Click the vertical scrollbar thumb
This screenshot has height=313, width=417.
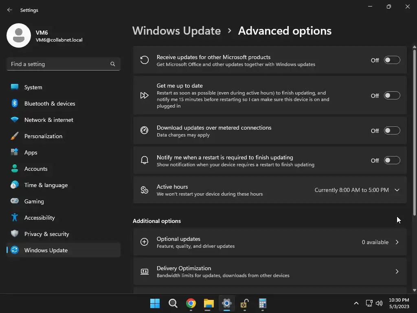(414, 132)
